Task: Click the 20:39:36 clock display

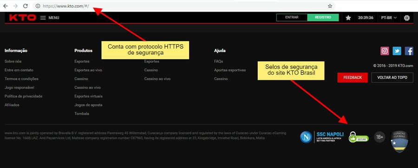Action: click(x=366, y=18)
